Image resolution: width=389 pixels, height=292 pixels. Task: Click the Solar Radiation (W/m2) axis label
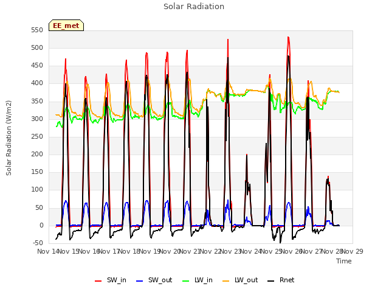pos(9,138)
